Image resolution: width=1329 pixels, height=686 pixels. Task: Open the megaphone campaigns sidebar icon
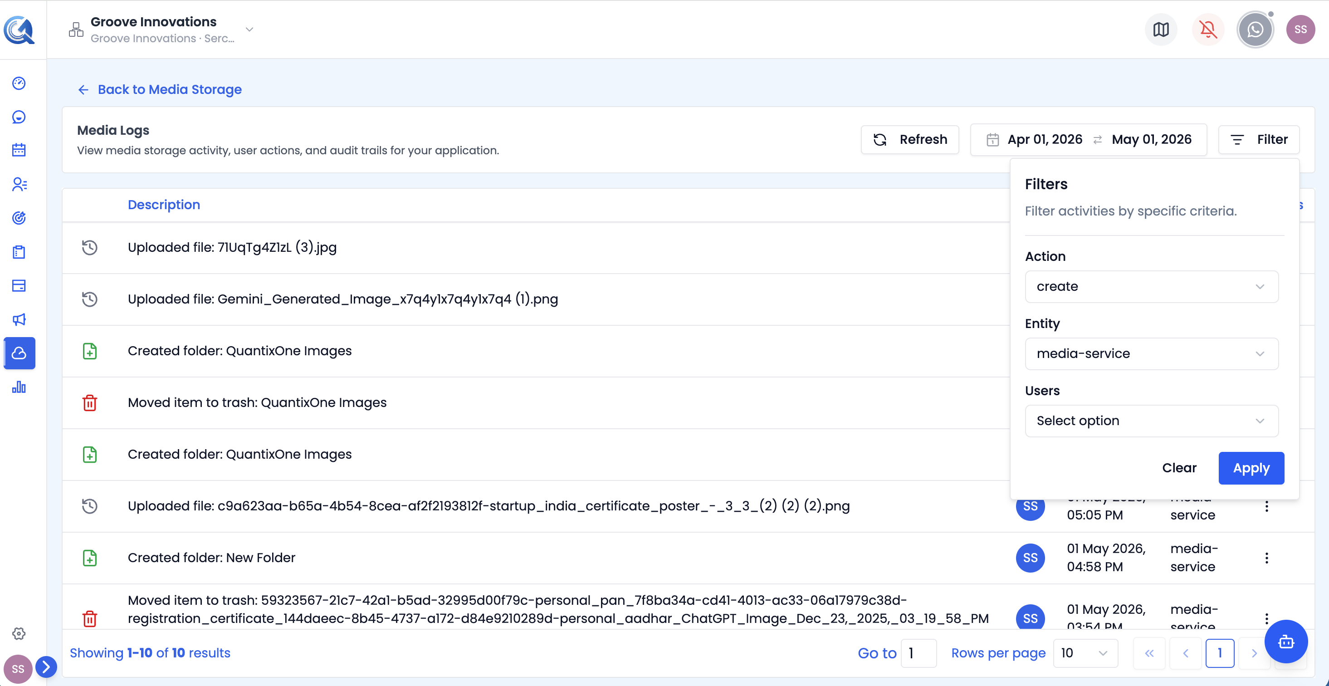[x=19, y=319]
